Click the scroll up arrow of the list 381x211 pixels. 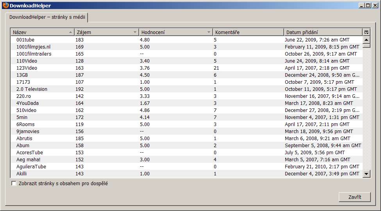(x=367, y=40)
